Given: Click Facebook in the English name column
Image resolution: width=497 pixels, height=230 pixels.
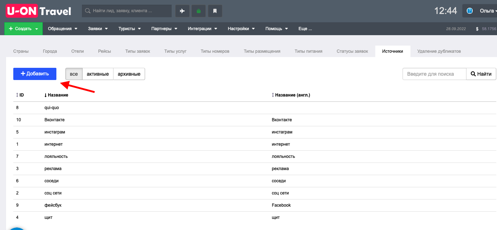Looking at the screenshot, I should click(x=281, y=205).
